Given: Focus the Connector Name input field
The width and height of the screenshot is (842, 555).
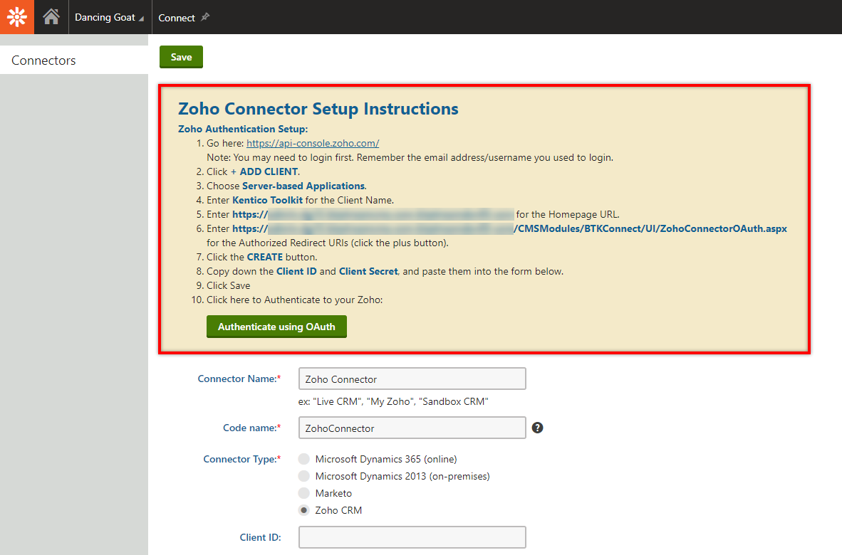Looking at the screenshot, I should click(x=412, y=379).
